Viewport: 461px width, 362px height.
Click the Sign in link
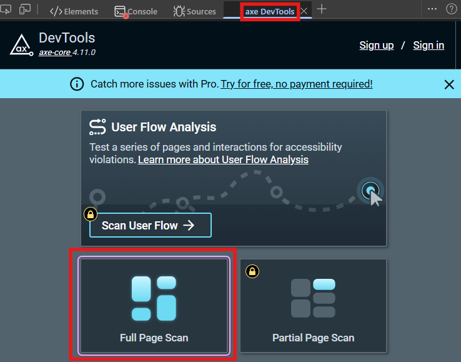click(429, 45)
